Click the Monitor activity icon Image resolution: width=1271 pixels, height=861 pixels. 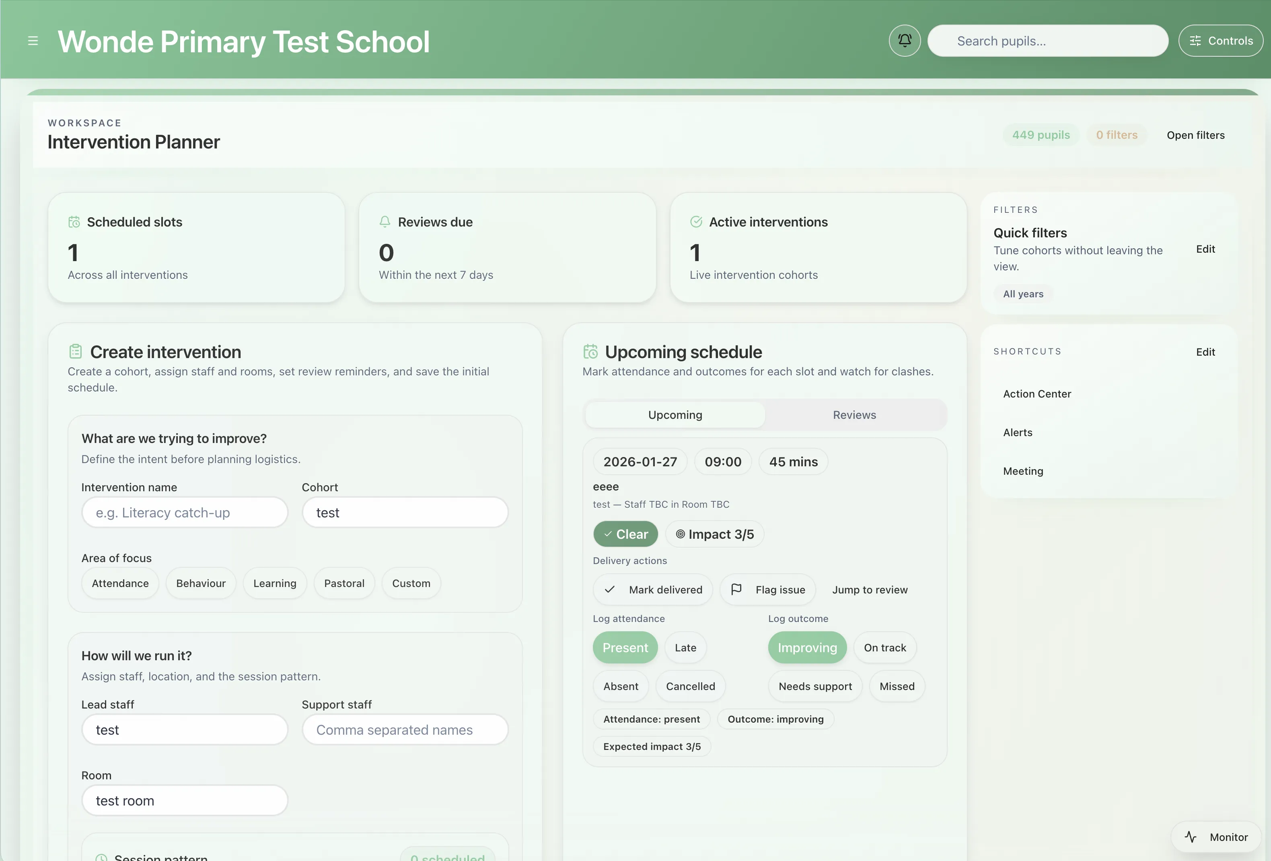[x=1191, y=836]
